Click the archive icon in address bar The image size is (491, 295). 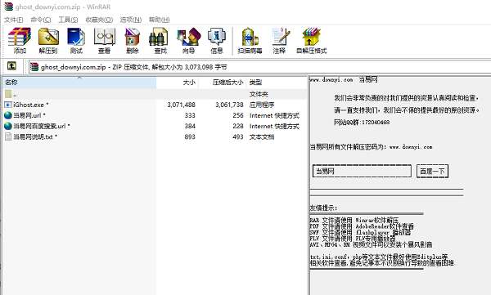point(34,67)
